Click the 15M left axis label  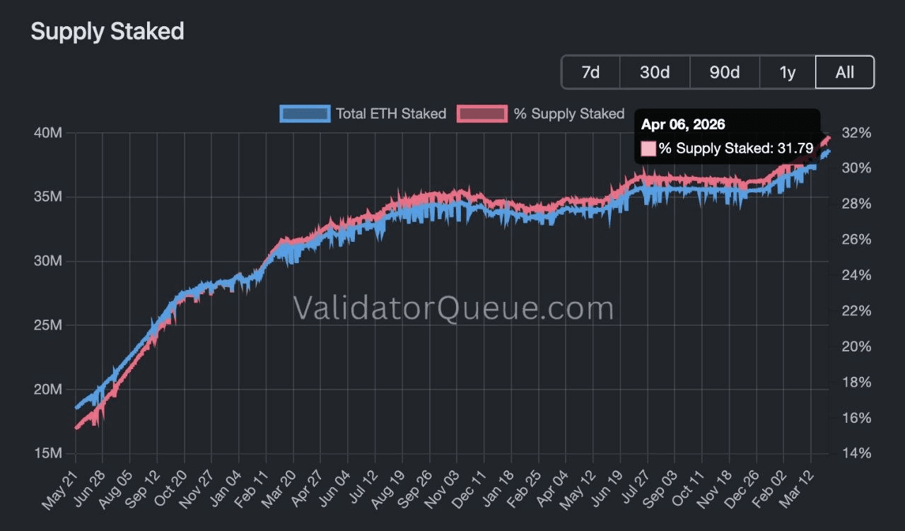(47, 453)
